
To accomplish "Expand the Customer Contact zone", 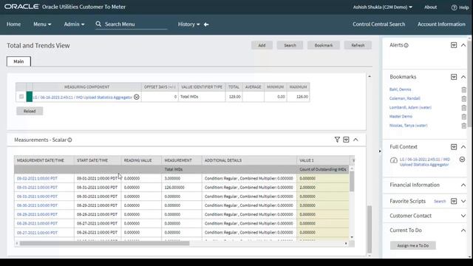I will [x=463, y=216].
